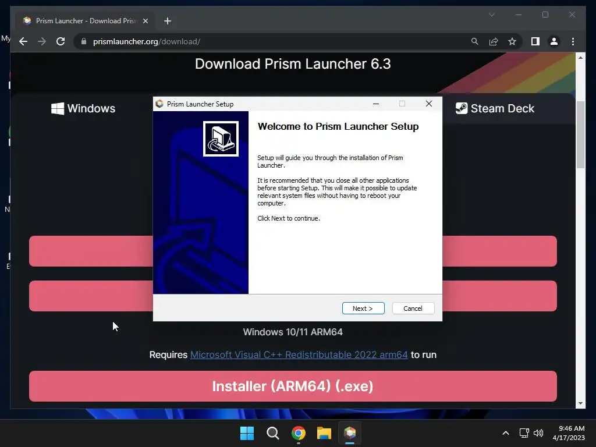Click the Next button in Prism Launcher Setup
This screenshot has width=596, height=447.
pos(363,308)
